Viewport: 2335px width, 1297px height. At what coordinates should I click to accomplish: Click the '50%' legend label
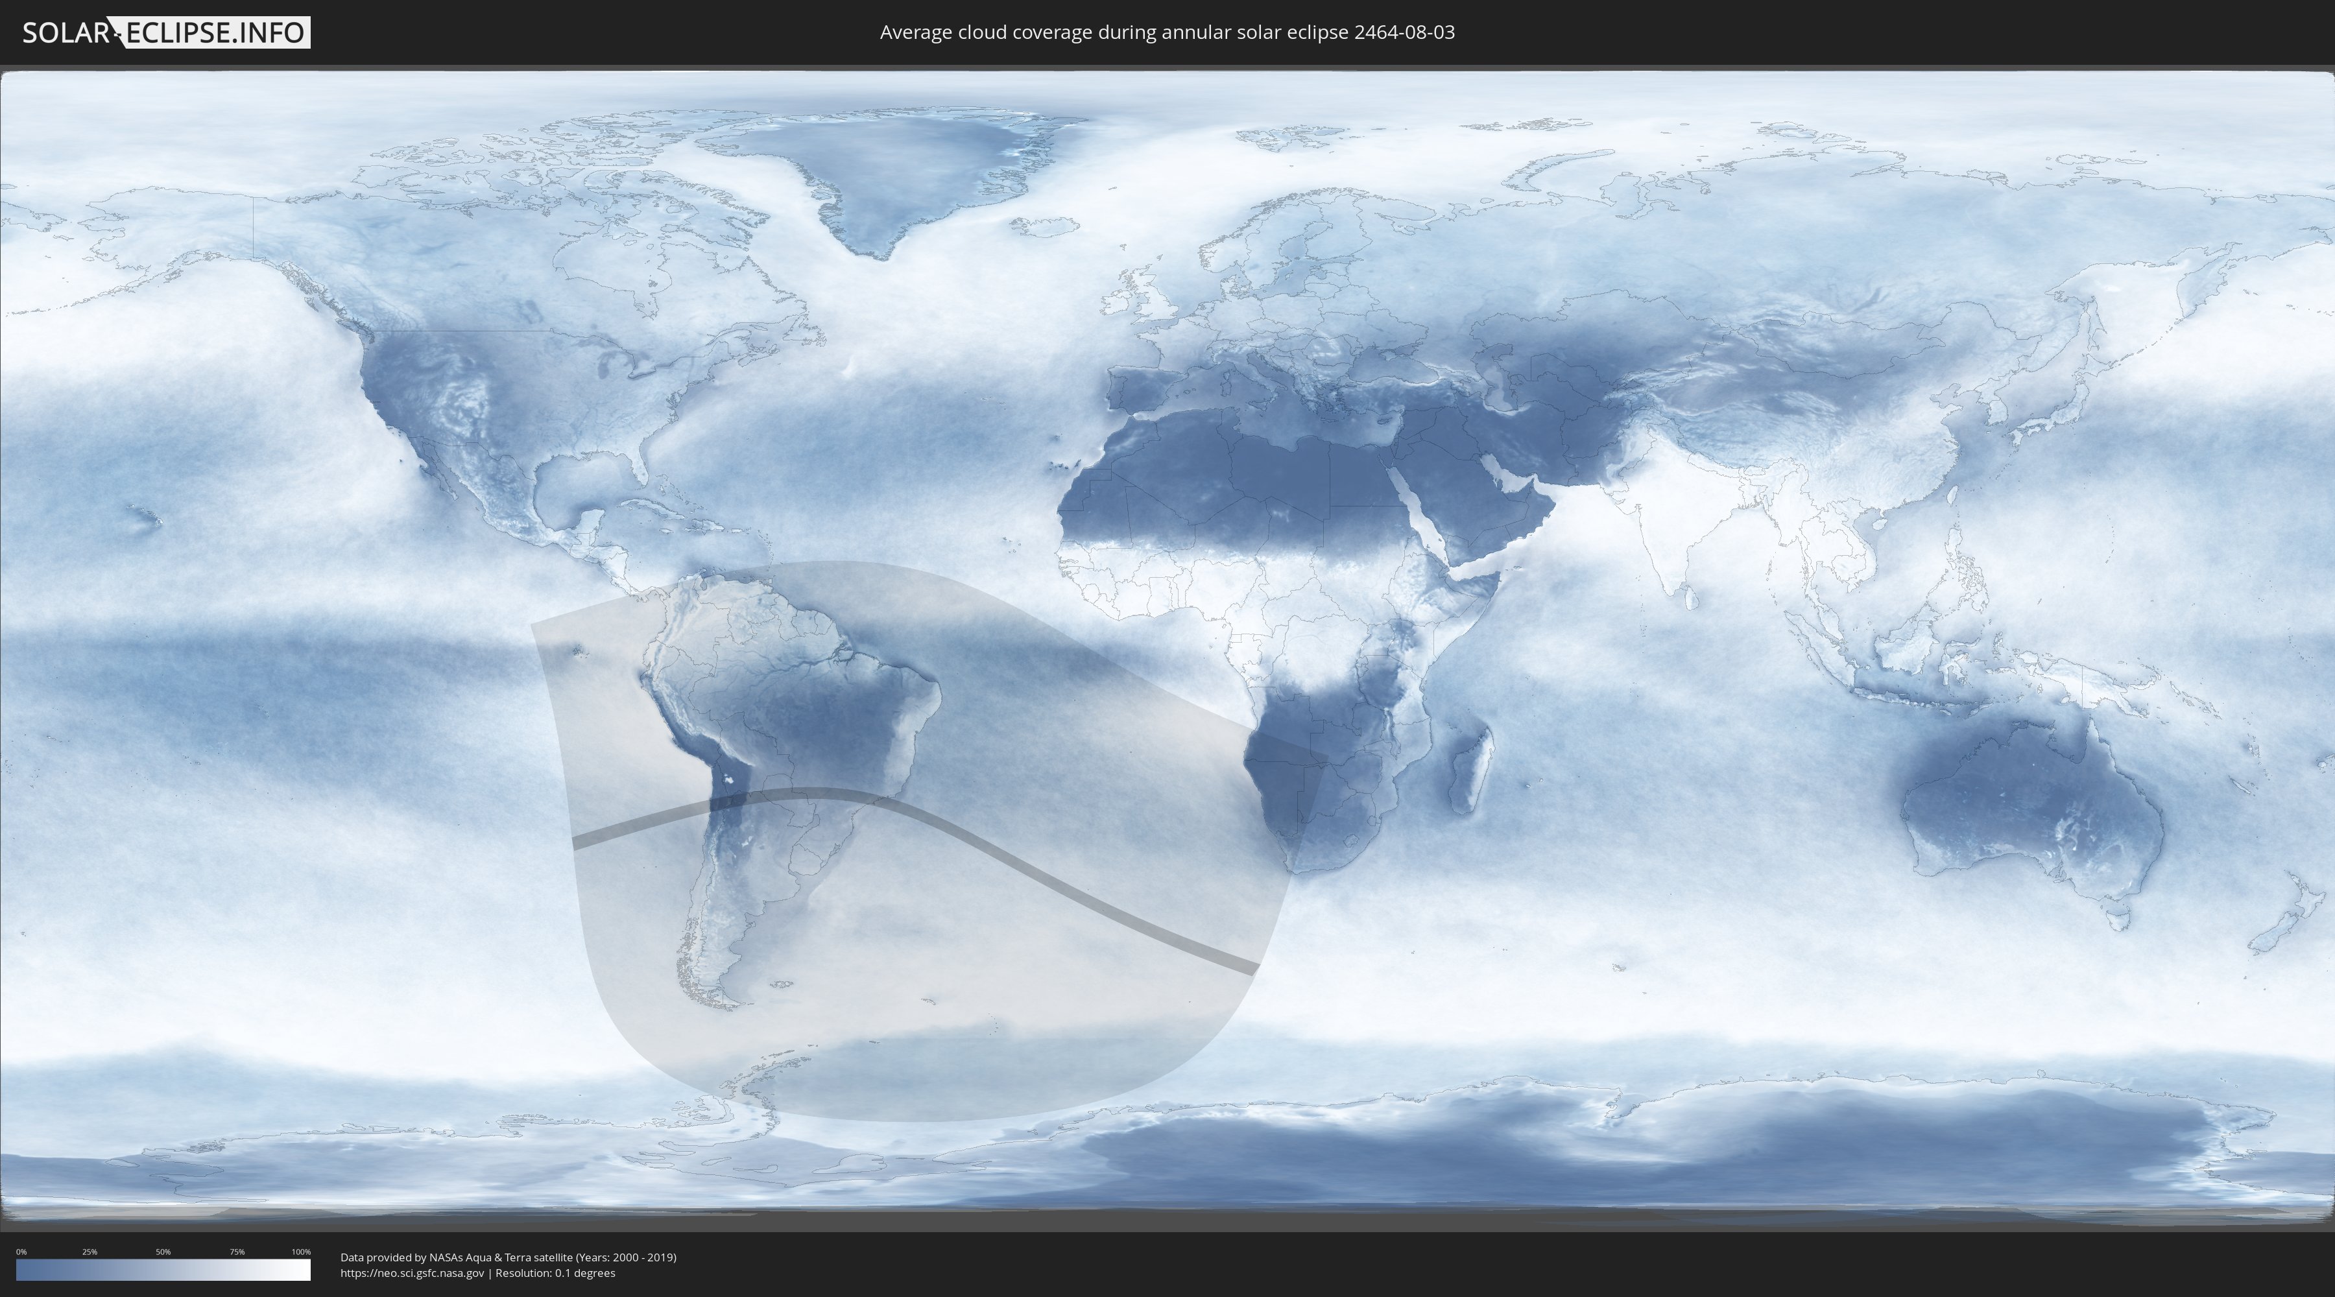pos(163,1252)
